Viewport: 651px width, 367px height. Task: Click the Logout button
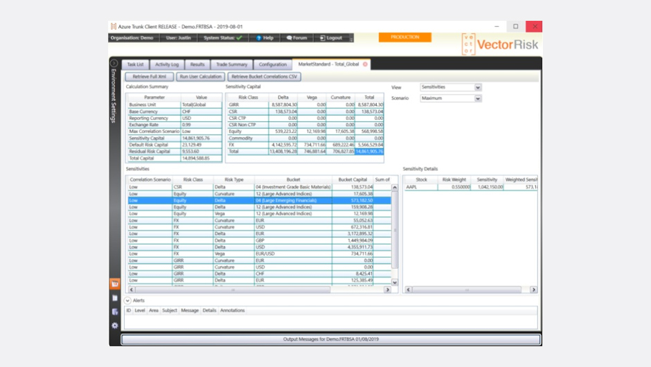click(331, 38)
